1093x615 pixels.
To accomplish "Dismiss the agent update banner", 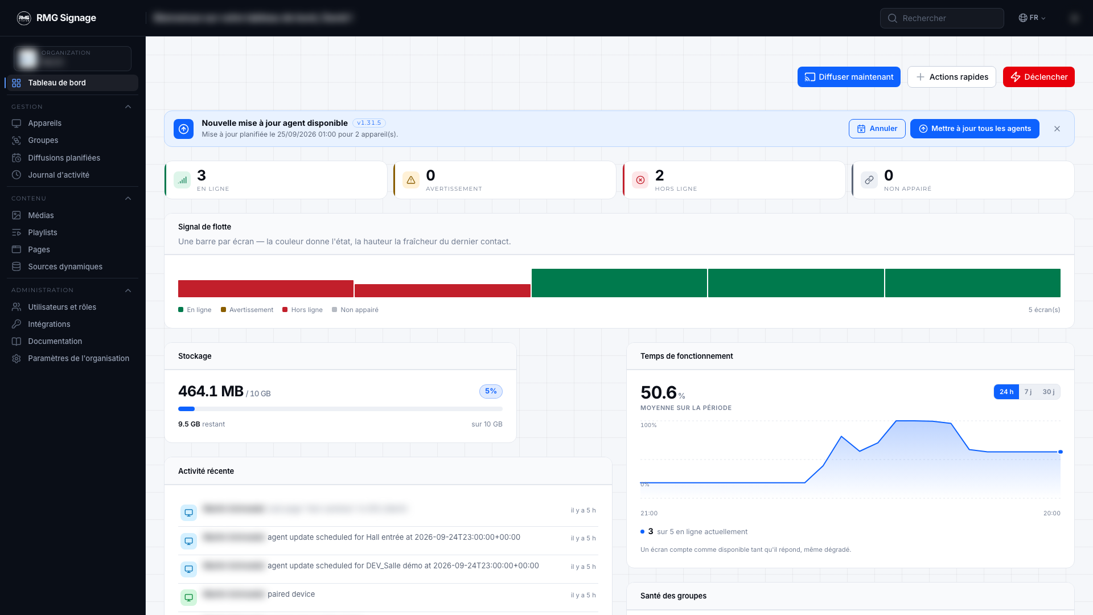I will [x=1057, y=129].
